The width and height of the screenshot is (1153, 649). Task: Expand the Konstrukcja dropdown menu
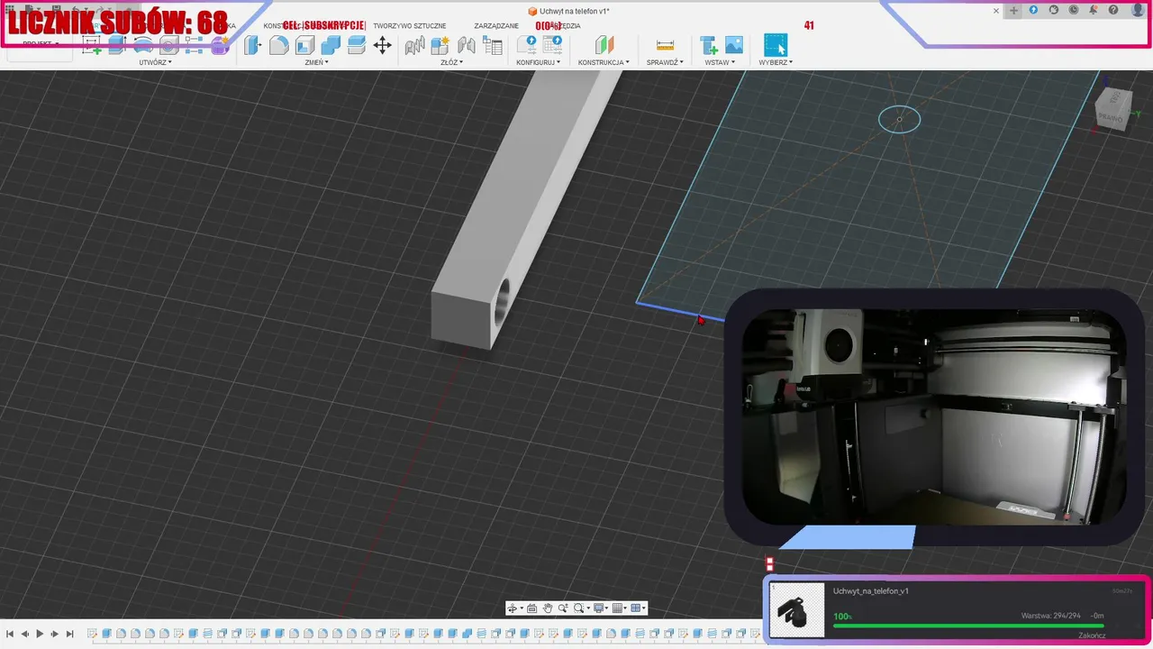coord(604,62)
